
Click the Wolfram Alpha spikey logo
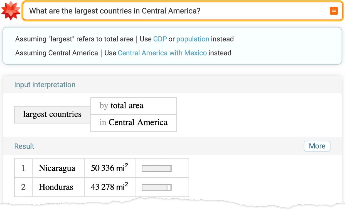pos(11,11)
